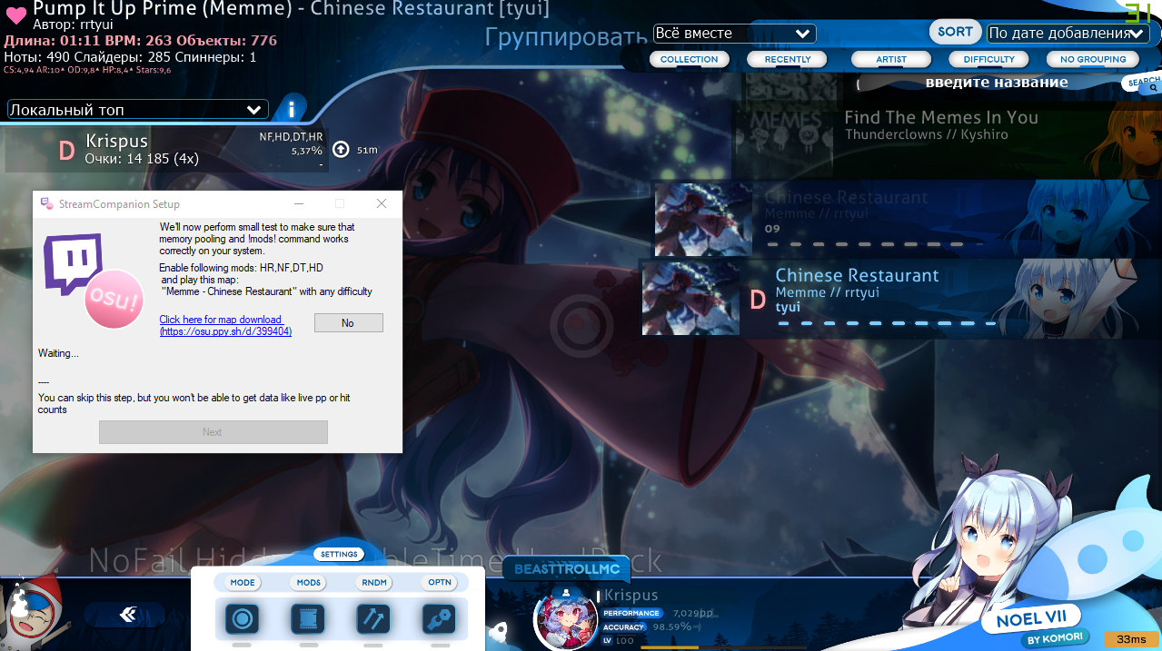Switch to the COLLECTION grouping tab
Viewport: 1162px width, 651px height.
[689, 60]
